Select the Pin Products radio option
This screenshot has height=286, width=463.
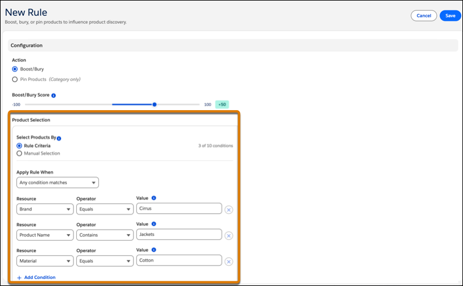coord(15,79)
